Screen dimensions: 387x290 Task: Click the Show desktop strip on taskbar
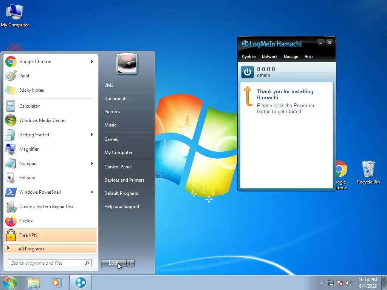point(384,282)
